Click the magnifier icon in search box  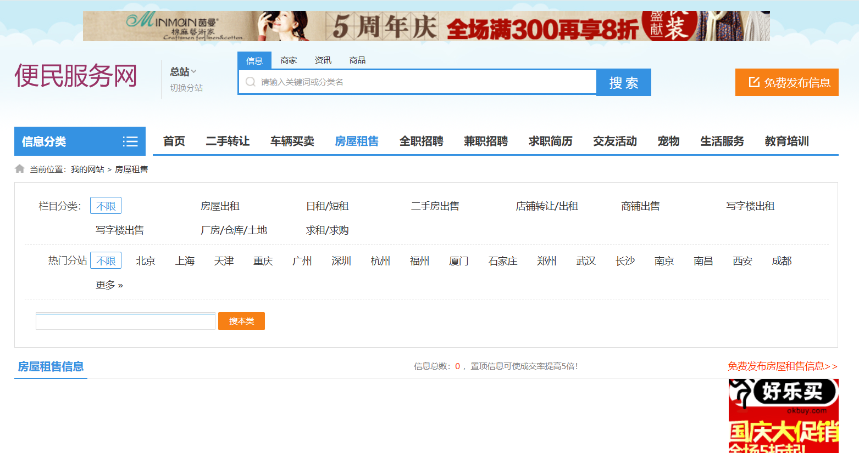(251, 82)
